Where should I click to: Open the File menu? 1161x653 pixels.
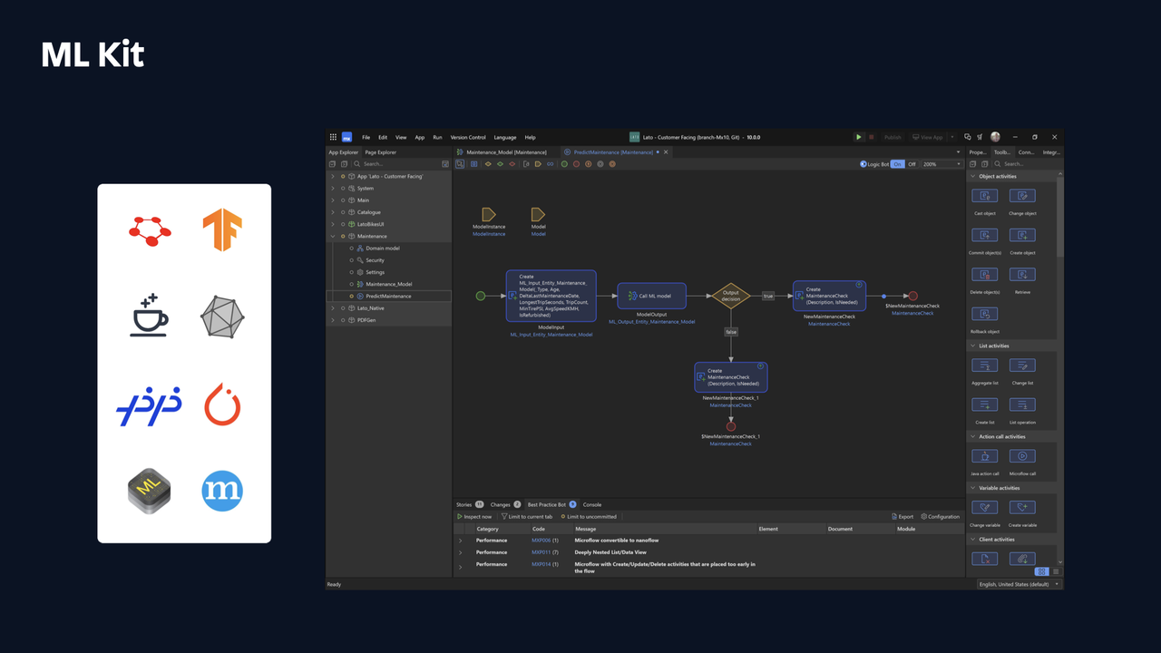pyautogui.click(x=366, y=137)
